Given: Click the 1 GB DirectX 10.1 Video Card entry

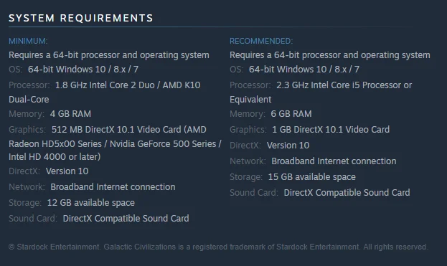Looking at the screenshot, I should [331, 129].
